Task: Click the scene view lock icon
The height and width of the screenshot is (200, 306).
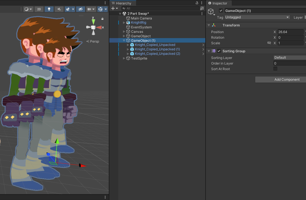Action: 102,19
